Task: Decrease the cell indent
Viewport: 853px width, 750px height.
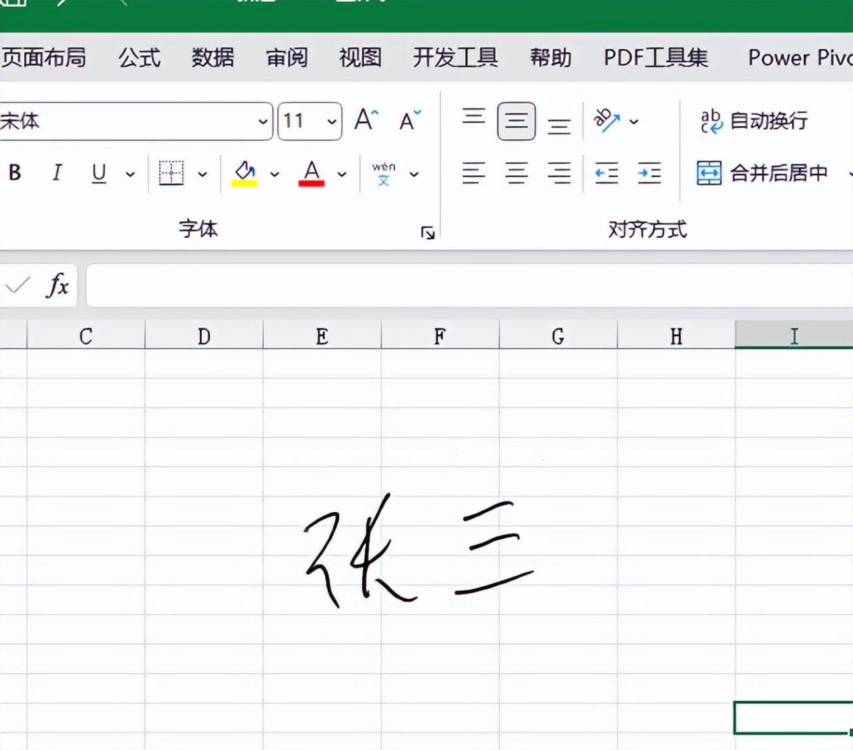Action: tap(607, 173)
